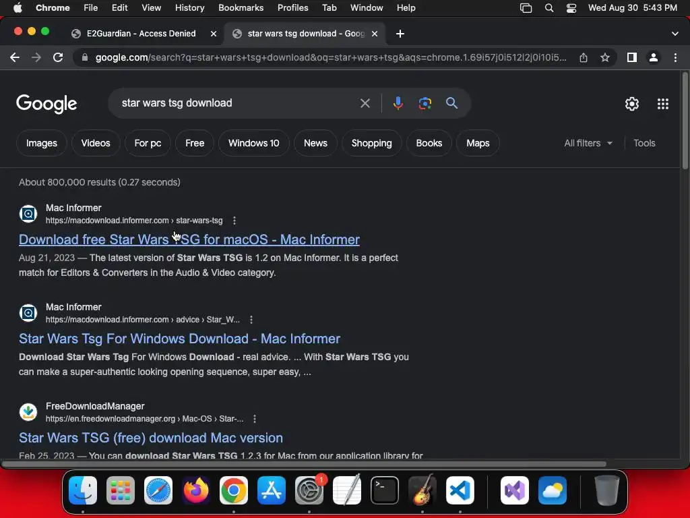
Task: Open macOS Control Center
Action: (571, 8)
